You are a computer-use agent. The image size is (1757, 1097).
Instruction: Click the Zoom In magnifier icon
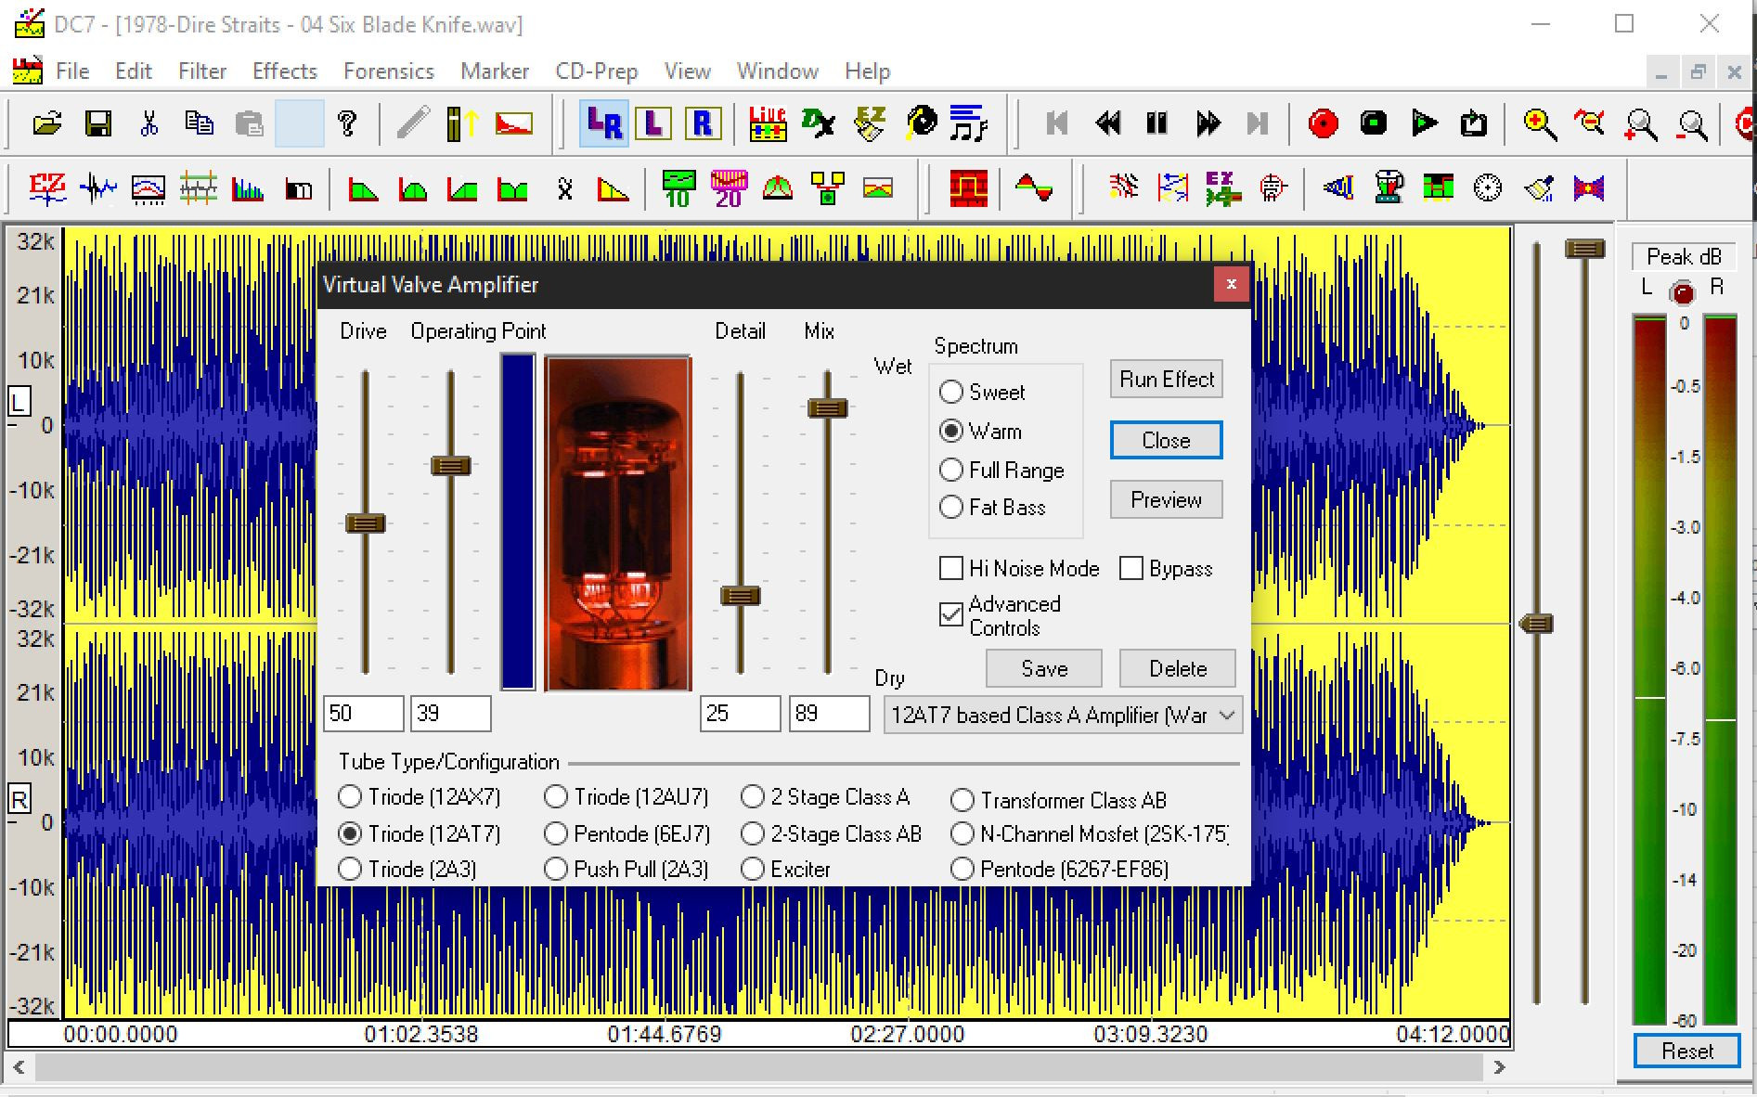pos(1539,123)
